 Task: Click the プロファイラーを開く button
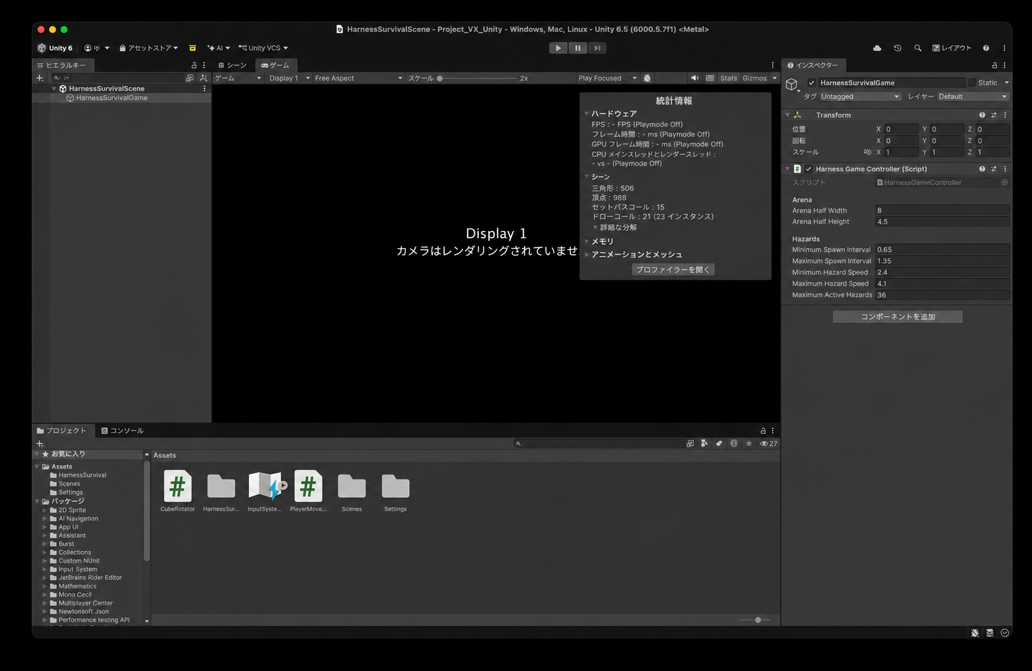(x=673, y=269)
